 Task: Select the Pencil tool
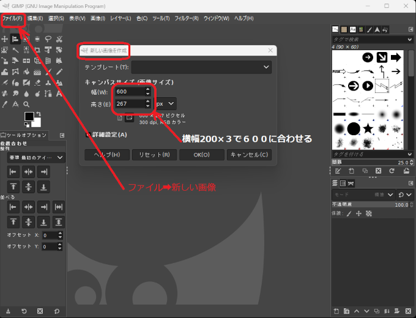(59, 72)
